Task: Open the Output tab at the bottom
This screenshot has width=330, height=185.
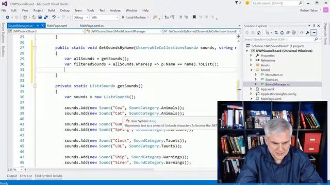Action: [12, 176]
